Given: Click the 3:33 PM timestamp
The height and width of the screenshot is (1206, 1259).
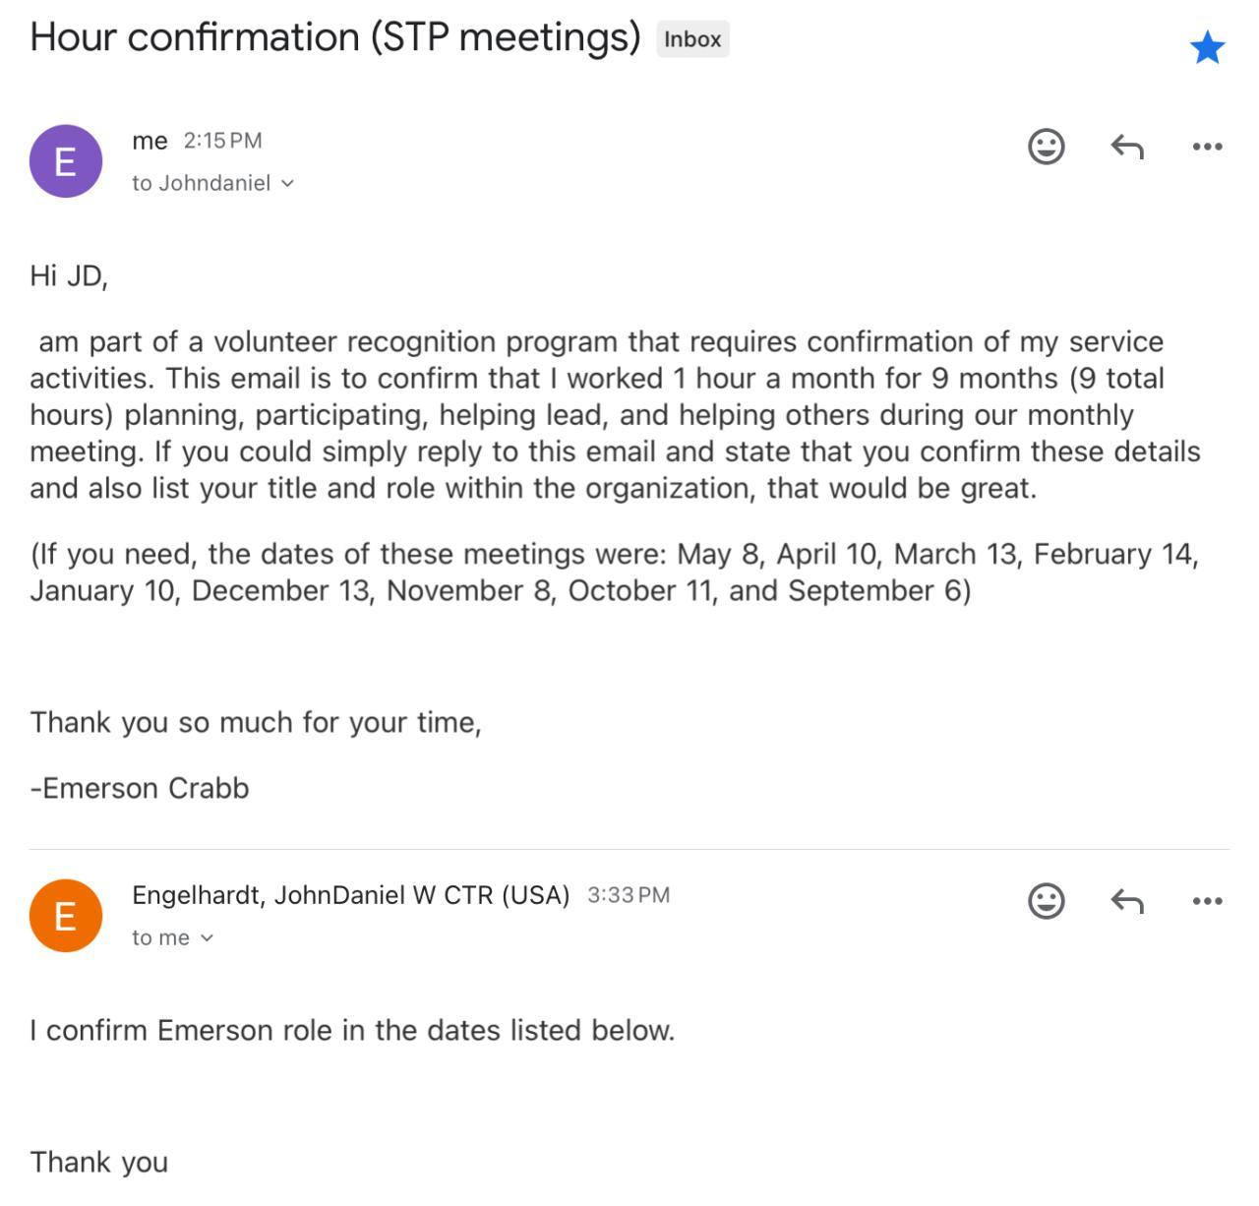Looking at the screenshot, I should [x=629, y=895].
